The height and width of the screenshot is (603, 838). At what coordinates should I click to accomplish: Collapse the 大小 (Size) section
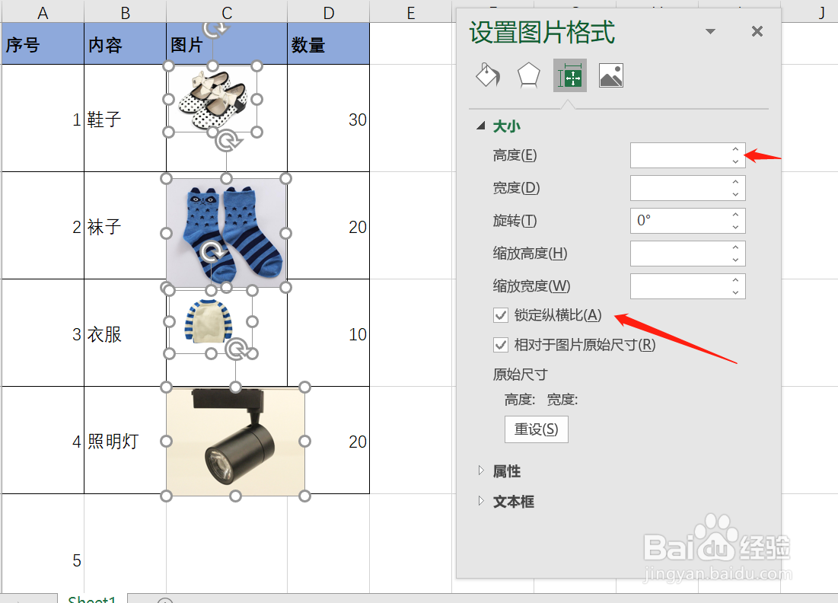(x=481, y=126)
